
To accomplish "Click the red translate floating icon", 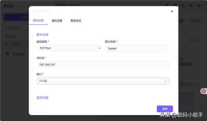I will (x=203, y=91).
